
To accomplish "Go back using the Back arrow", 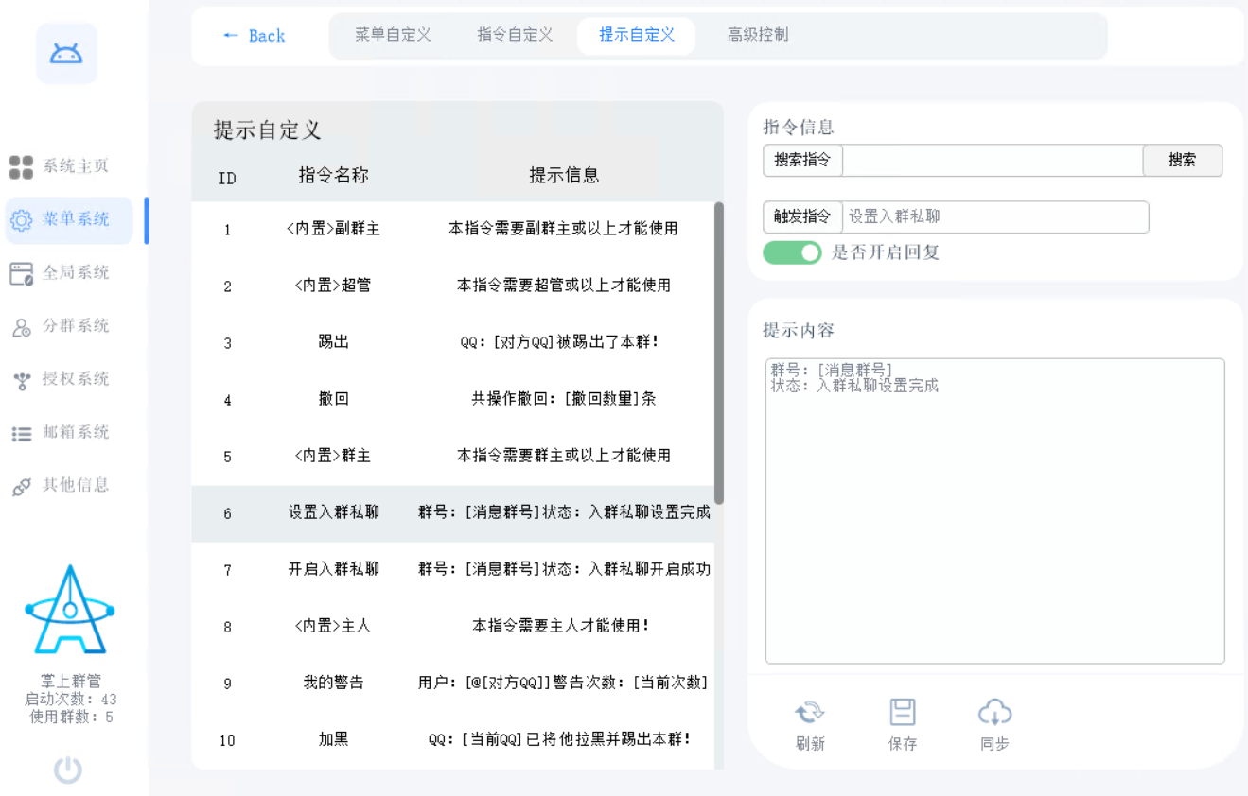I will (x=254, y=36).
